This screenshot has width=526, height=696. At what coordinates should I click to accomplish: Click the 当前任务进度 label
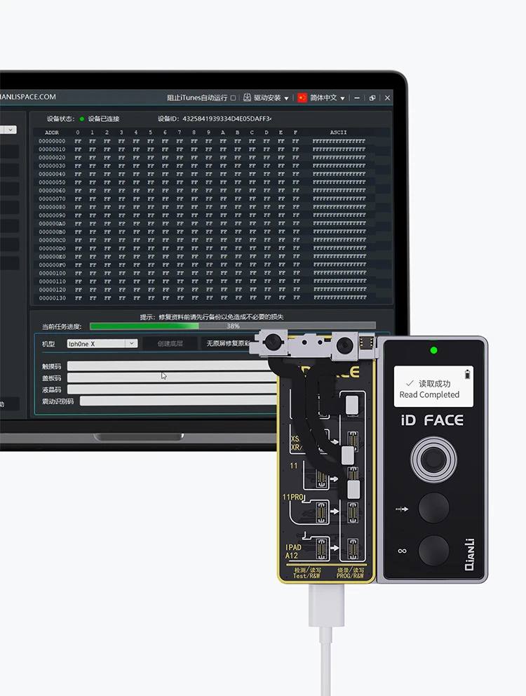[62, 327]
